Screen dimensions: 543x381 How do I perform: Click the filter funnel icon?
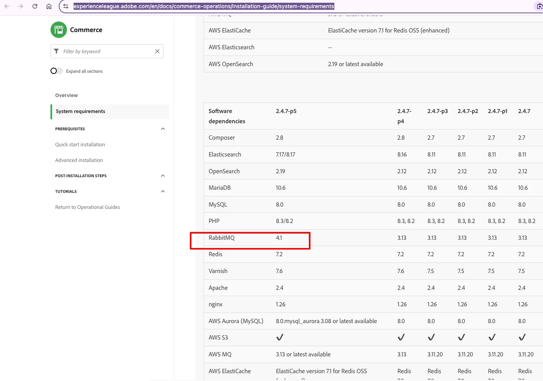[56, 51]
